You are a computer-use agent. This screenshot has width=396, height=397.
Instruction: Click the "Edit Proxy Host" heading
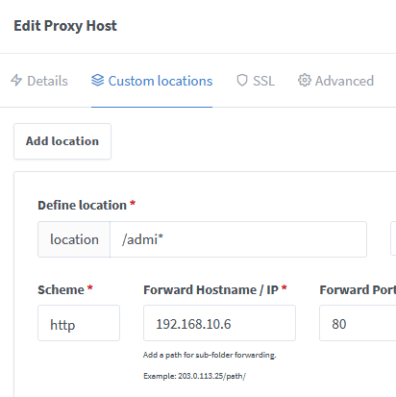[x=65, y=26]
